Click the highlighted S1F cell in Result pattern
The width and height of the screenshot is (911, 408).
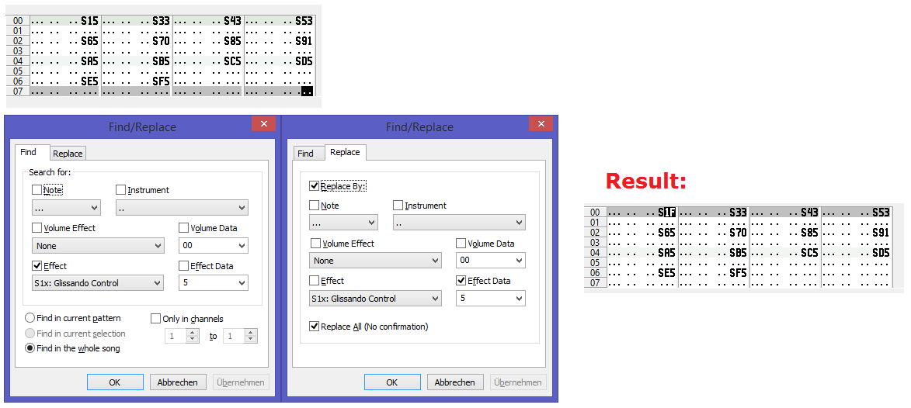[x=666, y=212]
